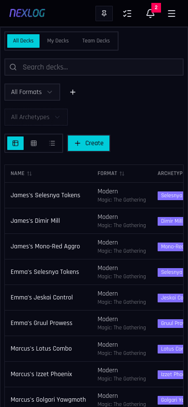188x407 pixels.
Task: Click Golgari Yawgmoth archetype tag
Action: (170, 400)
